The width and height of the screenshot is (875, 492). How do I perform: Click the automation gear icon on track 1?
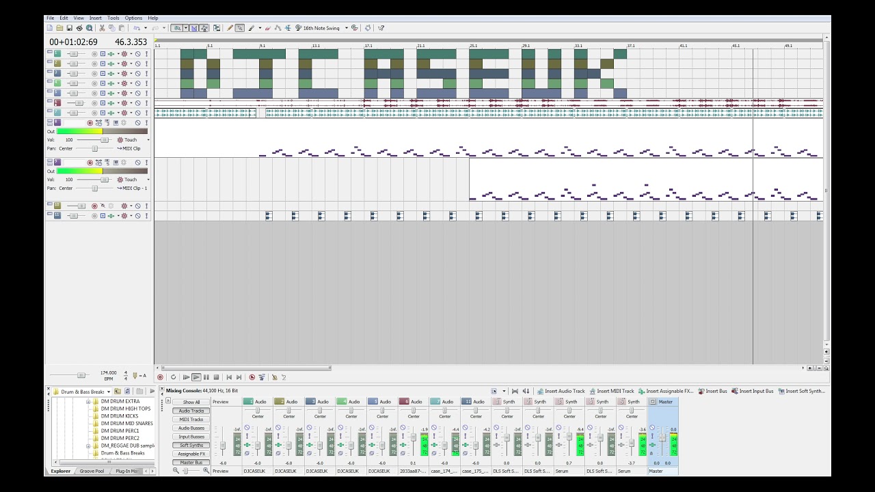(124, 54)
